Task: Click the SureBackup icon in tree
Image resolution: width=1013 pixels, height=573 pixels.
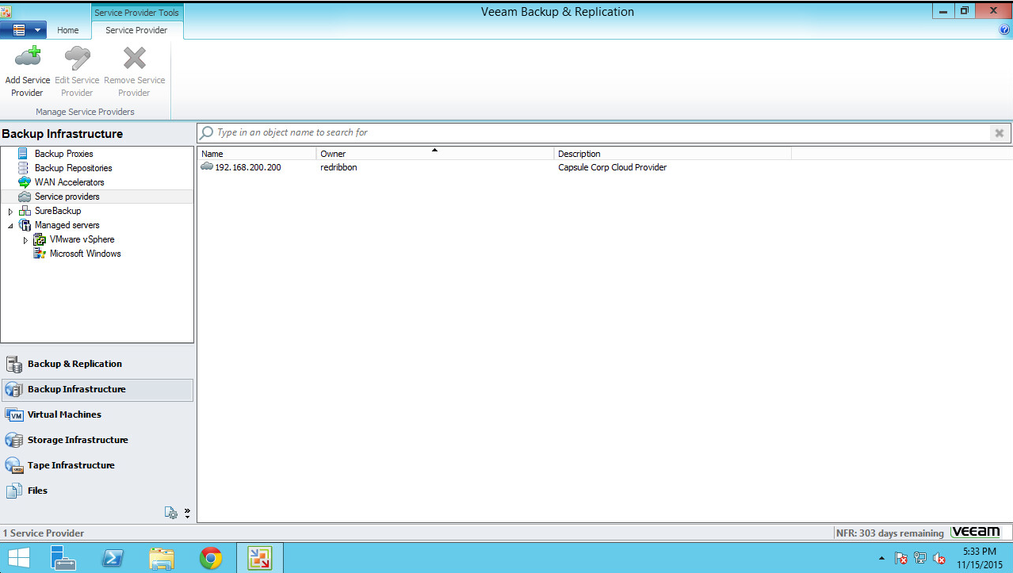Action: pos(25,211)
